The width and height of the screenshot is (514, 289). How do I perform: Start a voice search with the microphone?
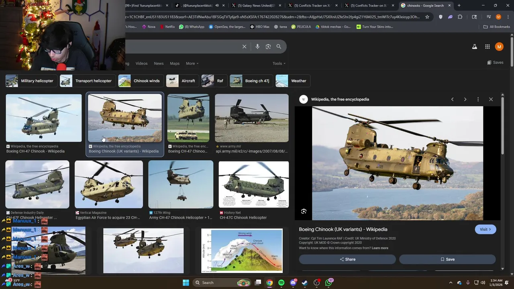tap(257, 47)
